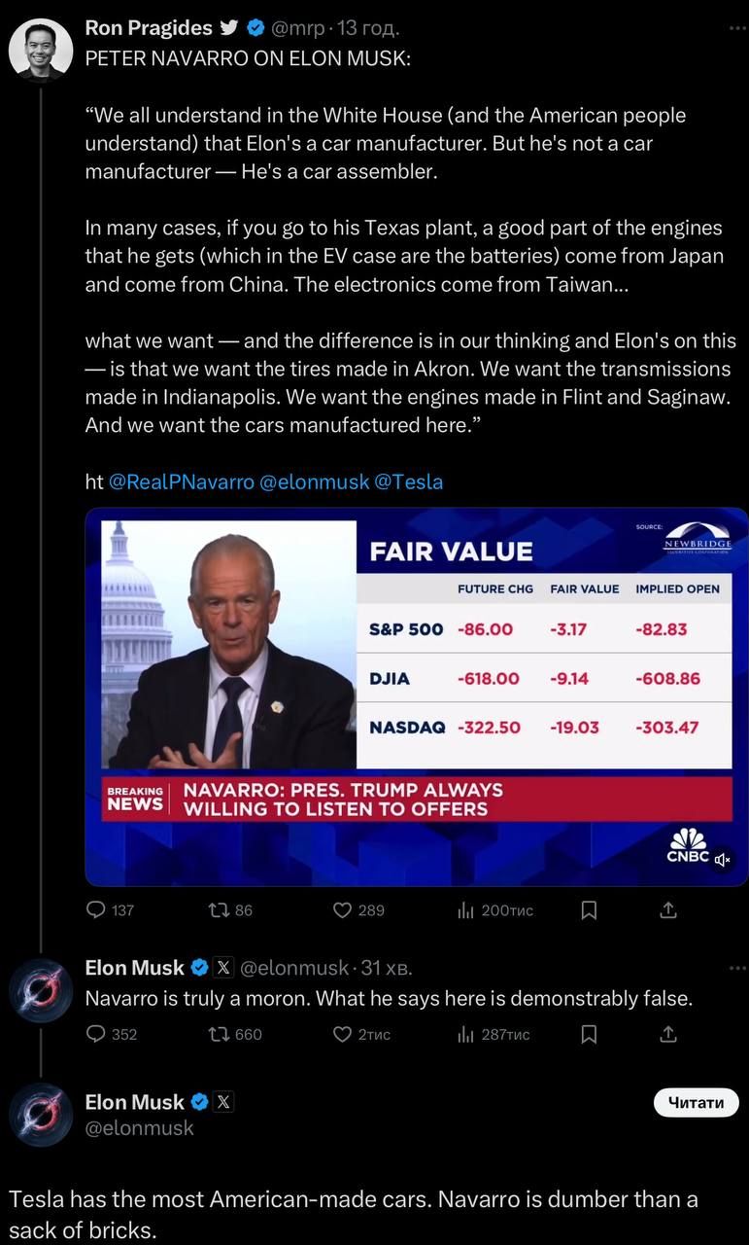749x1245 pixels.
Task: Open more options on Ron Pragides' tweet
Action: coord(738,28)
